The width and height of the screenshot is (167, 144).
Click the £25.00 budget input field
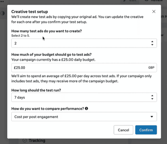tap(79, 67)
